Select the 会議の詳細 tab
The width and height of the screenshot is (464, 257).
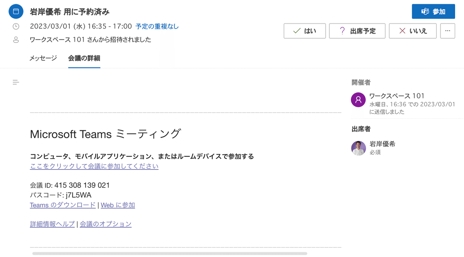click(84, 58)
